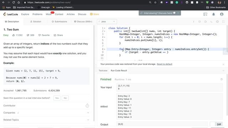Open the playground icon next to the bell
The image size is (228, 128).
pos(205,14)
